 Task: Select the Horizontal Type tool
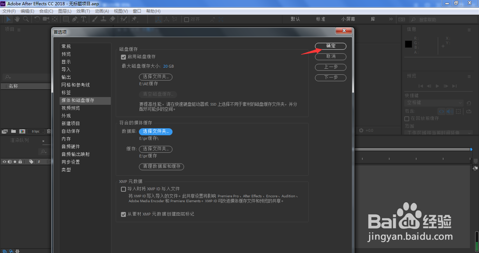[x=83, y=19]
